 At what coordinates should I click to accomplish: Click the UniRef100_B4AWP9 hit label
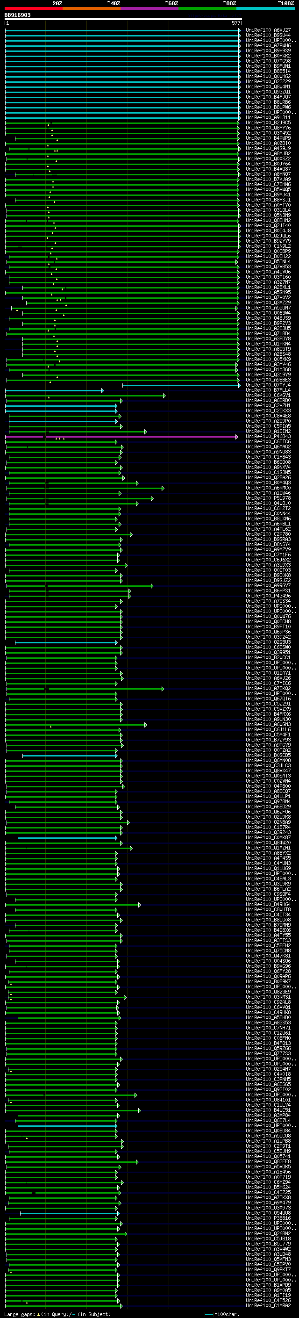click(268, 138)
